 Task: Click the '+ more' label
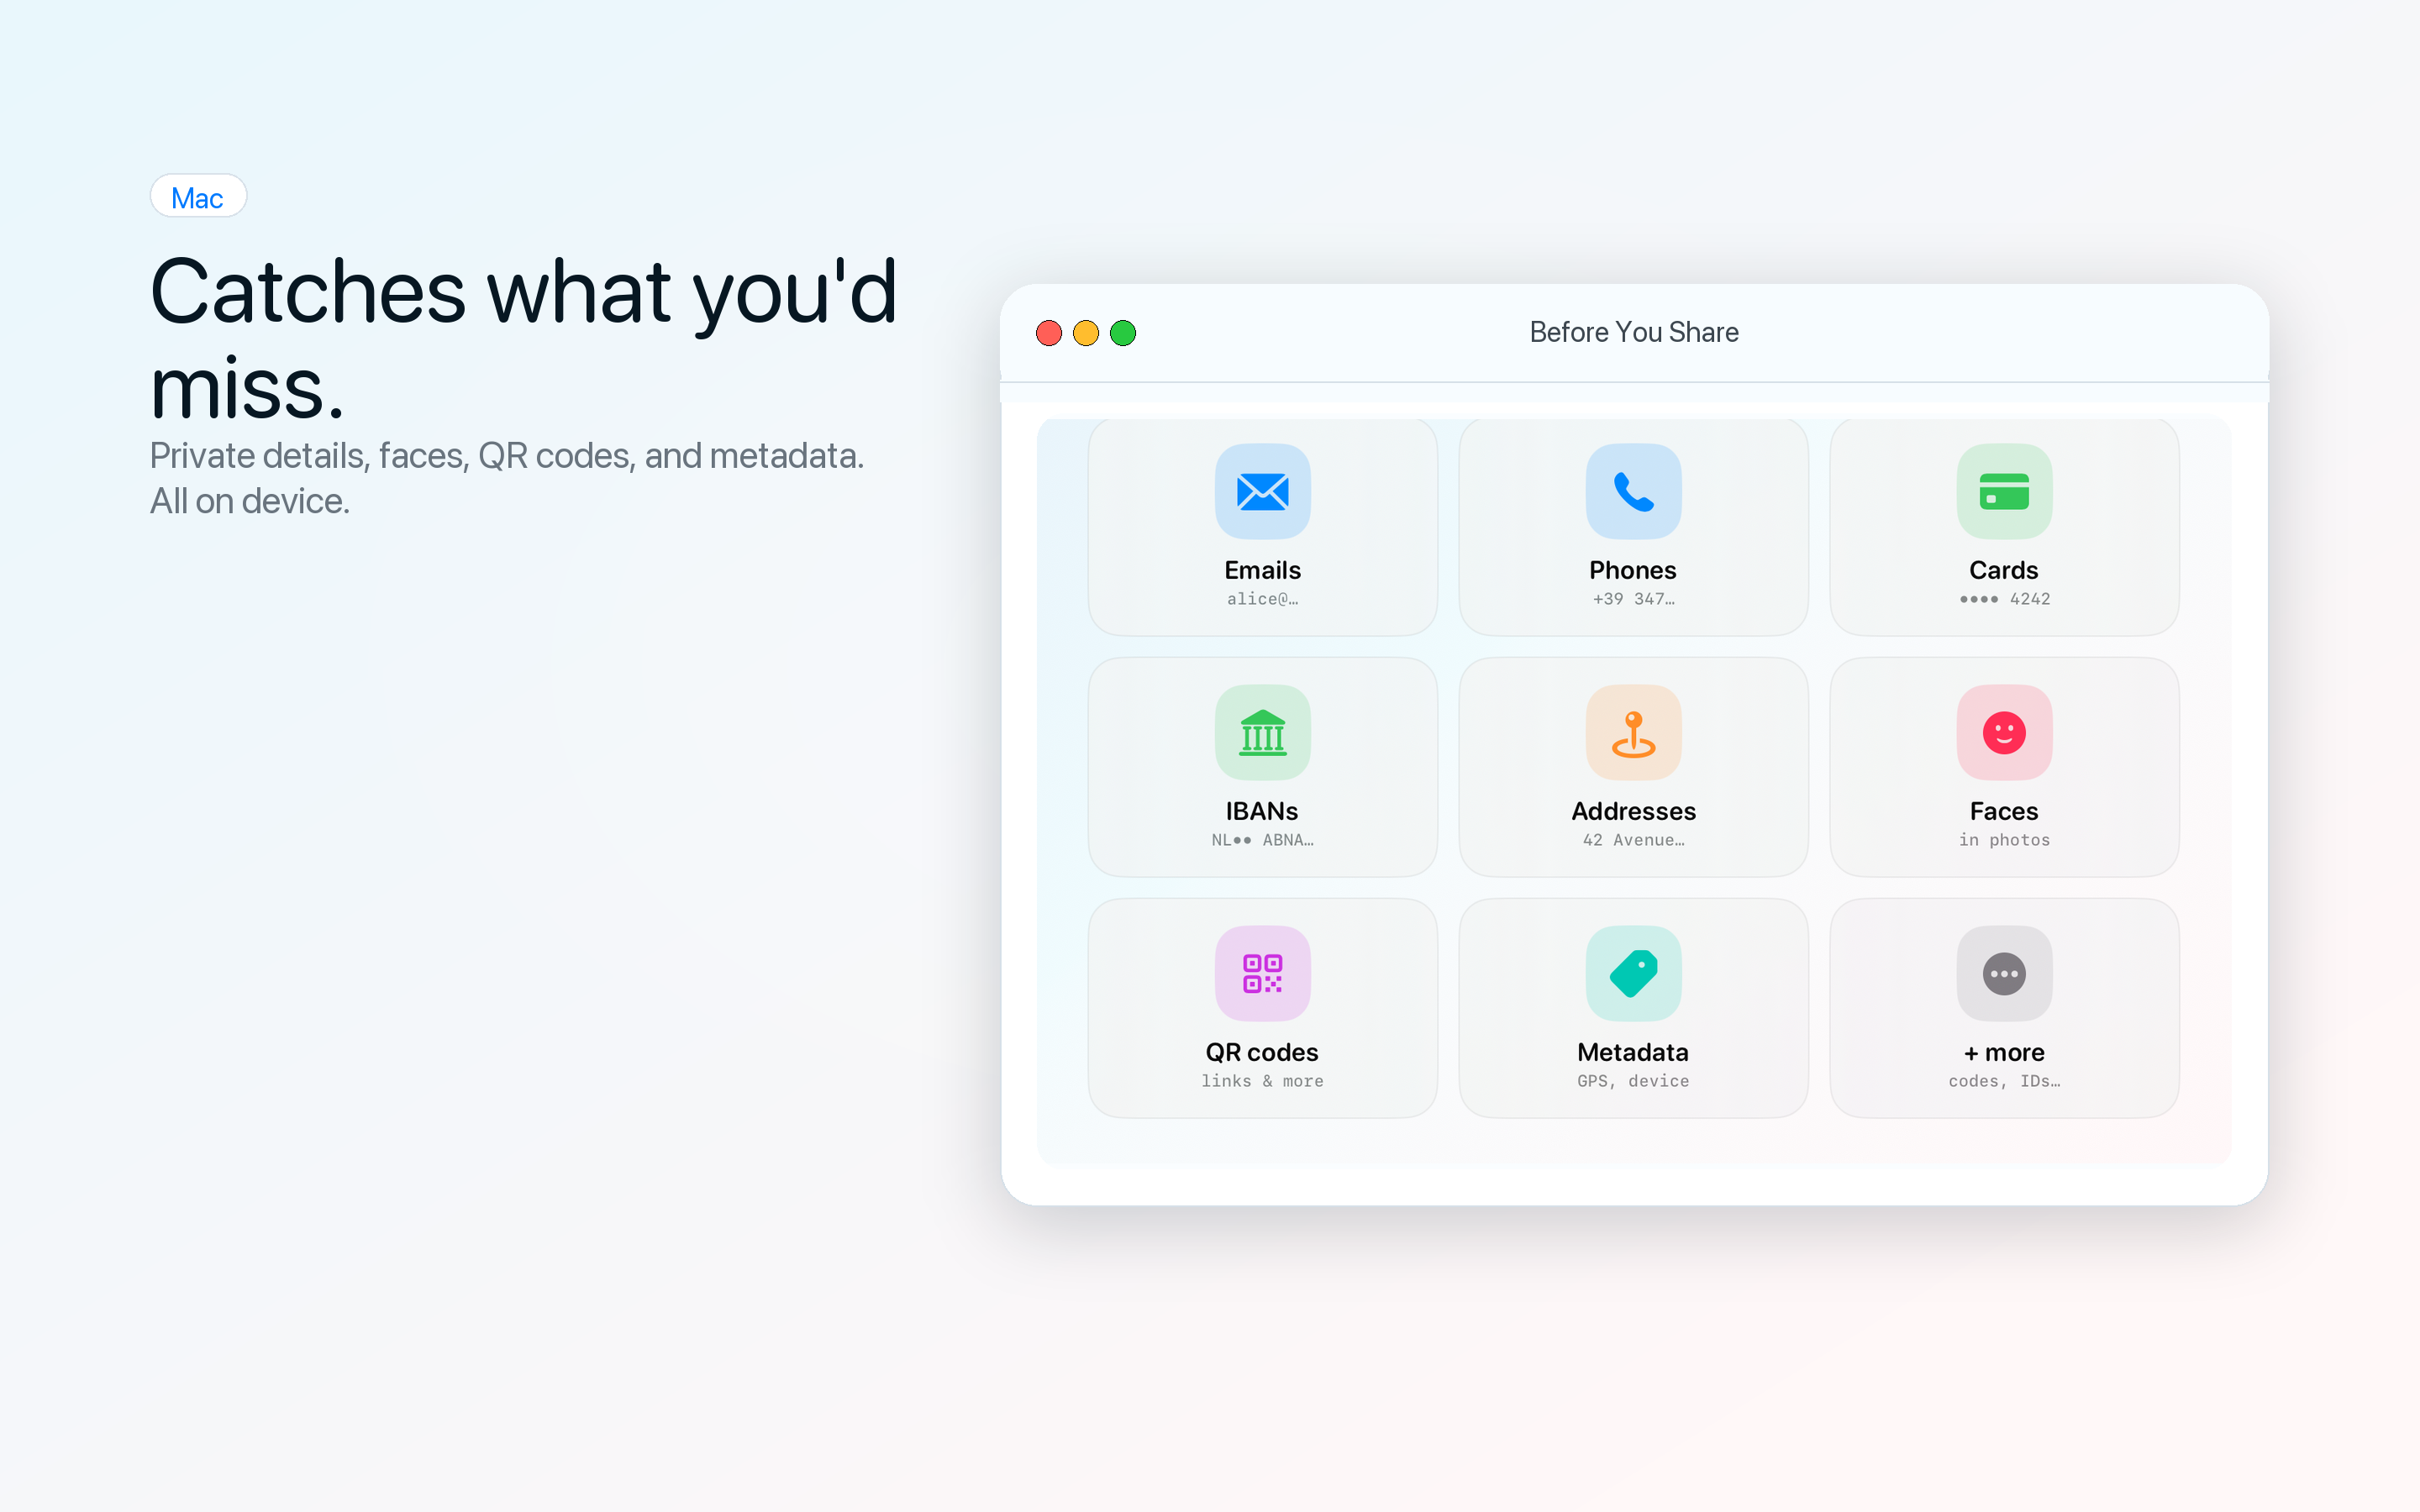2004,1052
